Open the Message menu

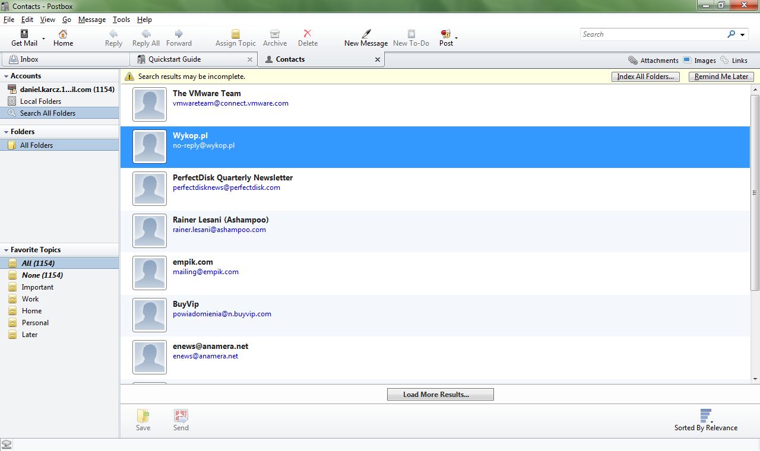(x=92, y=20)
